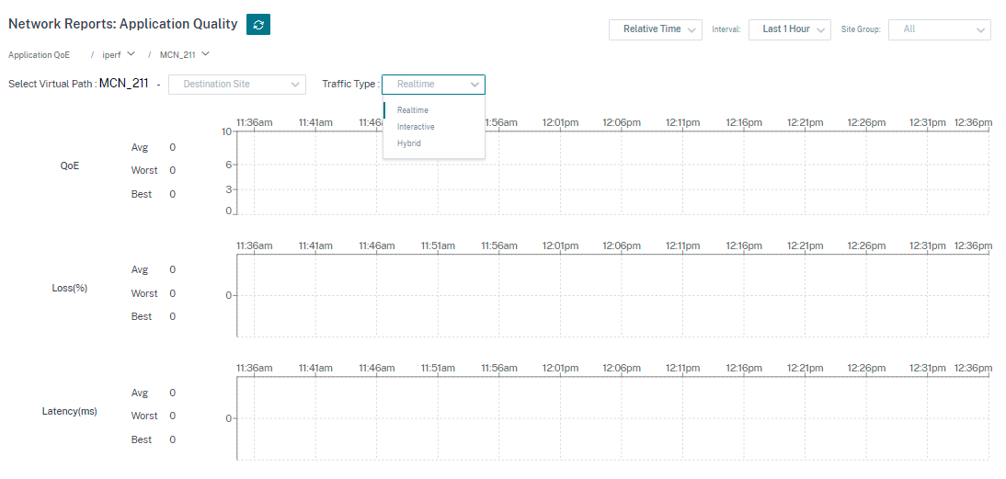1006x479 pixels.
Task: Click 12:26pm marker on Latency chart
Action: 865,369
